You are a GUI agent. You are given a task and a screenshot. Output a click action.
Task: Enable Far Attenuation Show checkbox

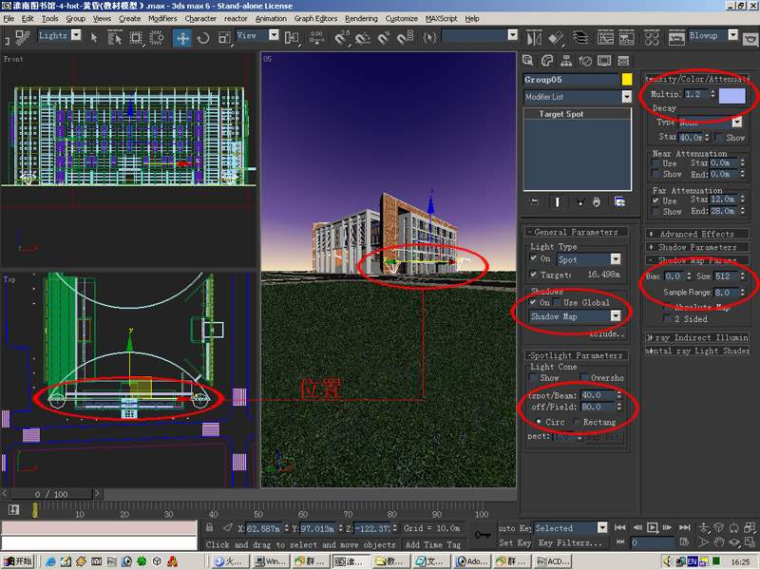(655, 211)
